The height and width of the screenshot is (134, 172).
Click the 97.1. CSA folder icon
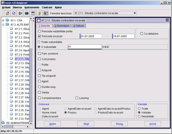[x=7, y=20]
